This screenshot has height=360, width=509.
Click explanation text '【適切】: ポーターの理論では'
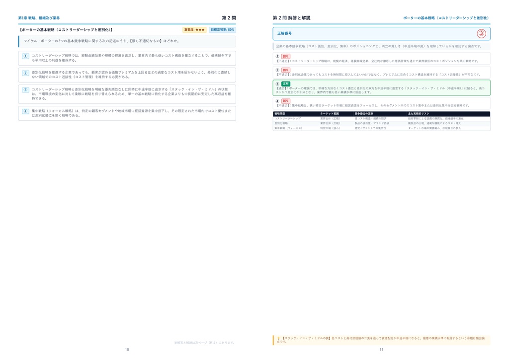(380, 90)
